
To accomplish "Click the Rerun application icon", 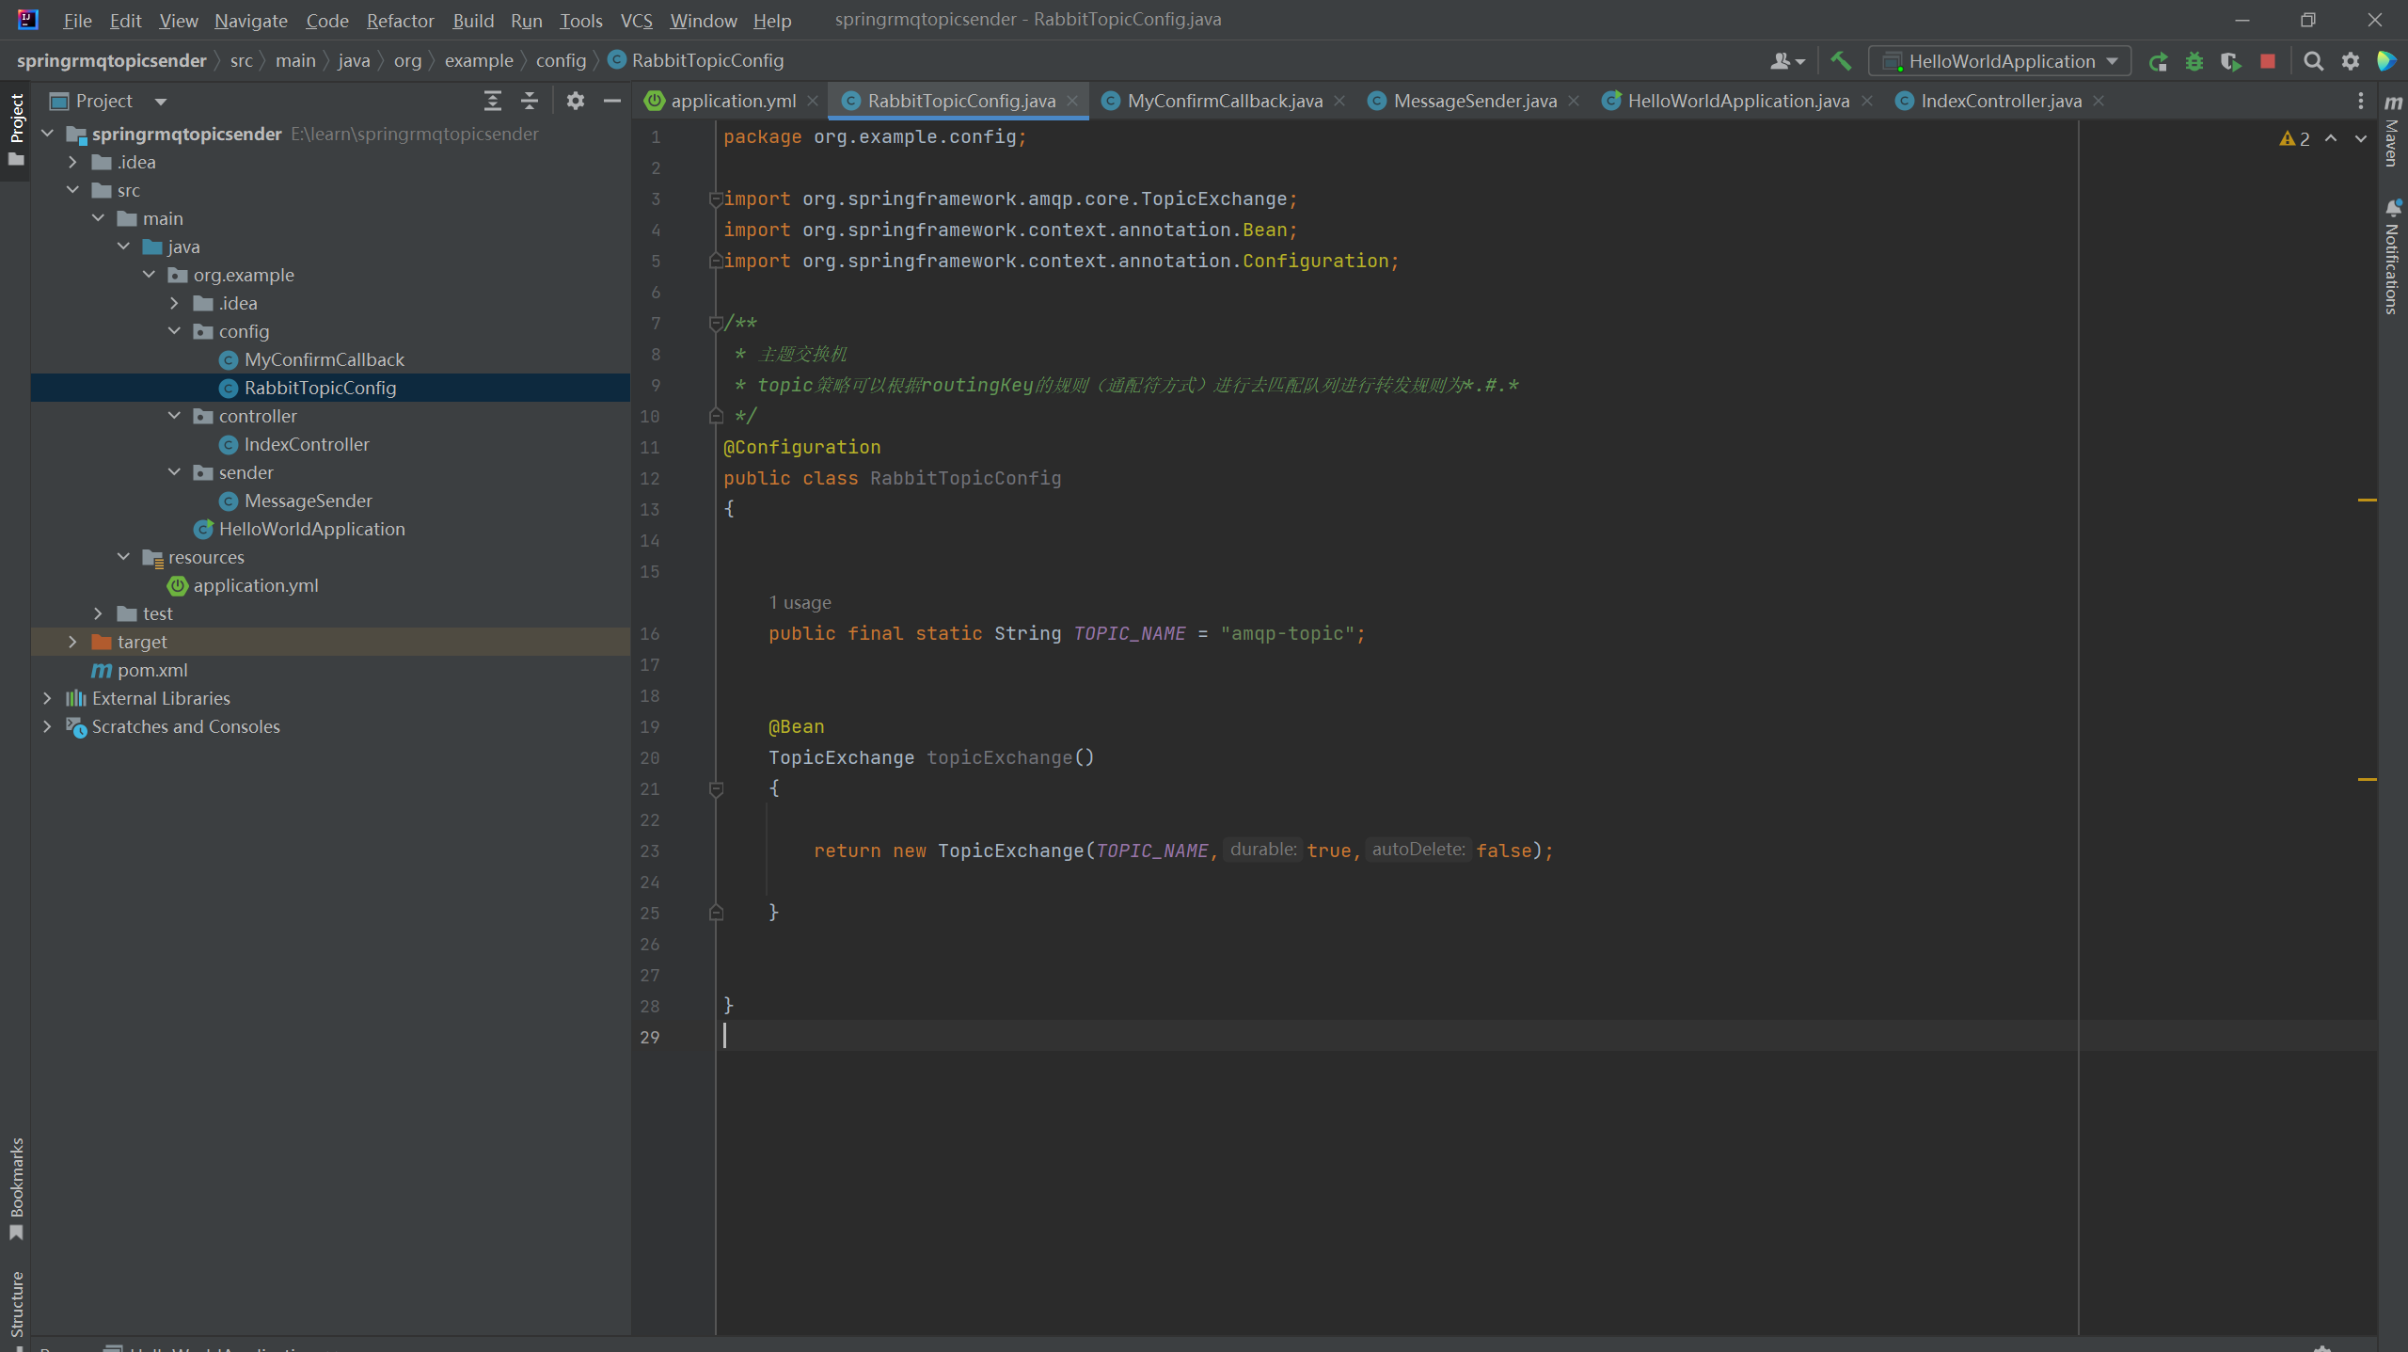I will pyautogui.click(x=2158, y=61).
